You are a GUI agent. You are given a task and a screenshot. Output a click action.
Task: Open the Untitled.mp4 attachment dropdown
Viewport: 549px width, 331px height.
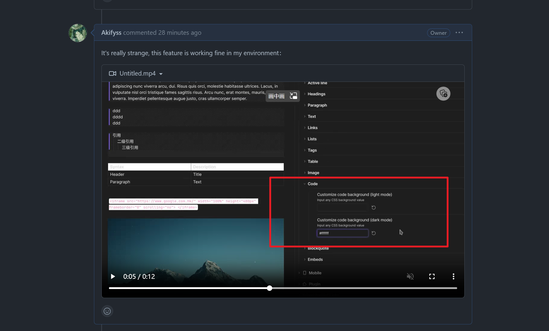(161, 73)
